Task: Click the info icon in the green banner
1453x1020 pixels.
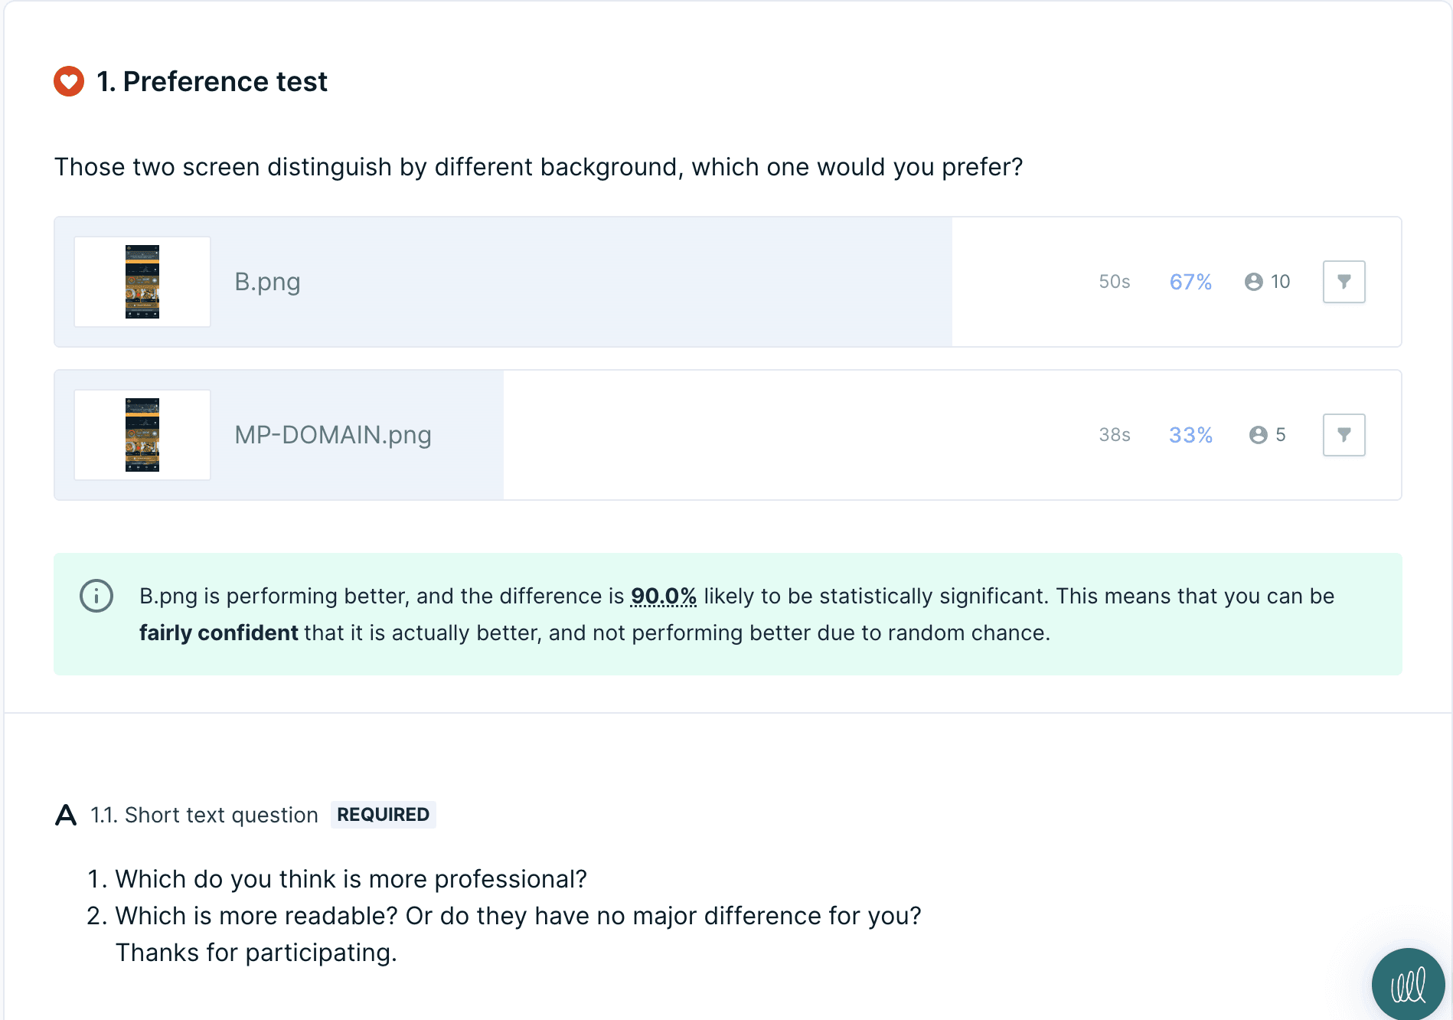Action: tap(96, 596)
